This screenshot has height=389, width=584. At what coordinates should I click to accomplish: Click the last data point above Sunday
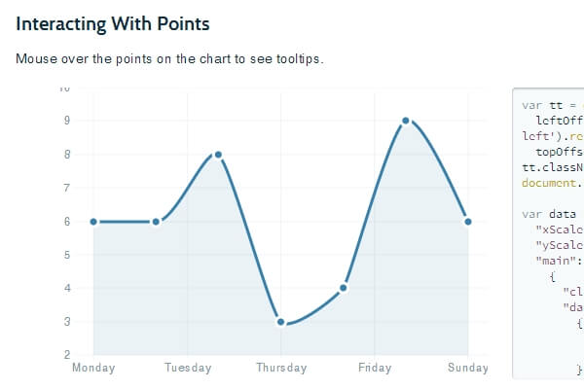[468, 222]
